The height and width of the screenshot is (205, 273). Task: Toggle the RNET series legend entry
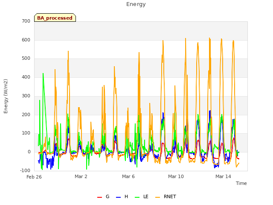pos(166,196)
